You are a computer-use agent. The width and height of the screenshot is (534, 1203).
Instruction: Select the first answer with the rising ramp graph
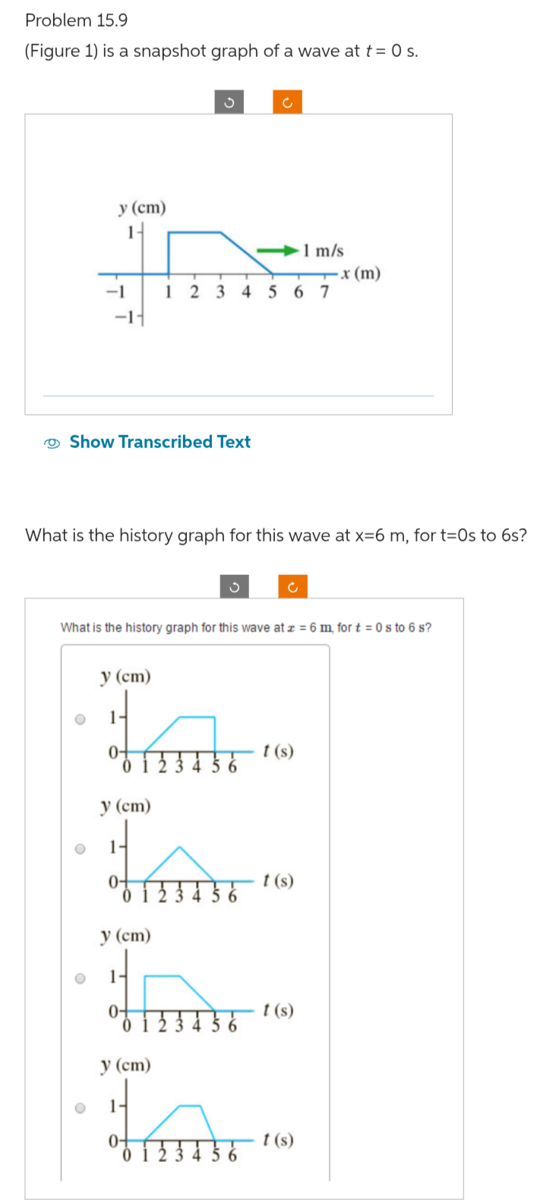tap(78, 720)
